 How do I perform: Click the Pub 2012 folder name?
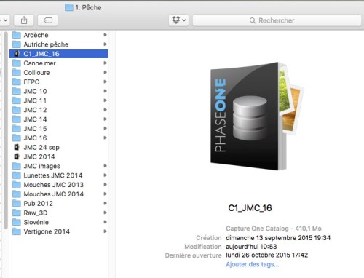coord(38,204)
